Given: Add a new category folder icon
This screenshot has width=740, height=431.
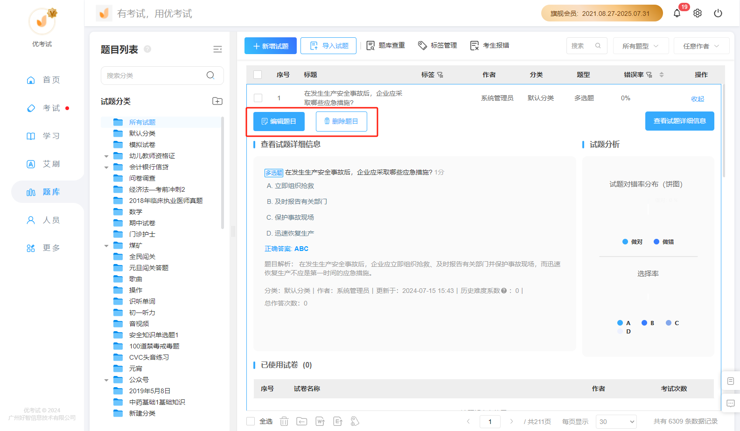Looking at the screenshot, I should click(x=217, y=101).
